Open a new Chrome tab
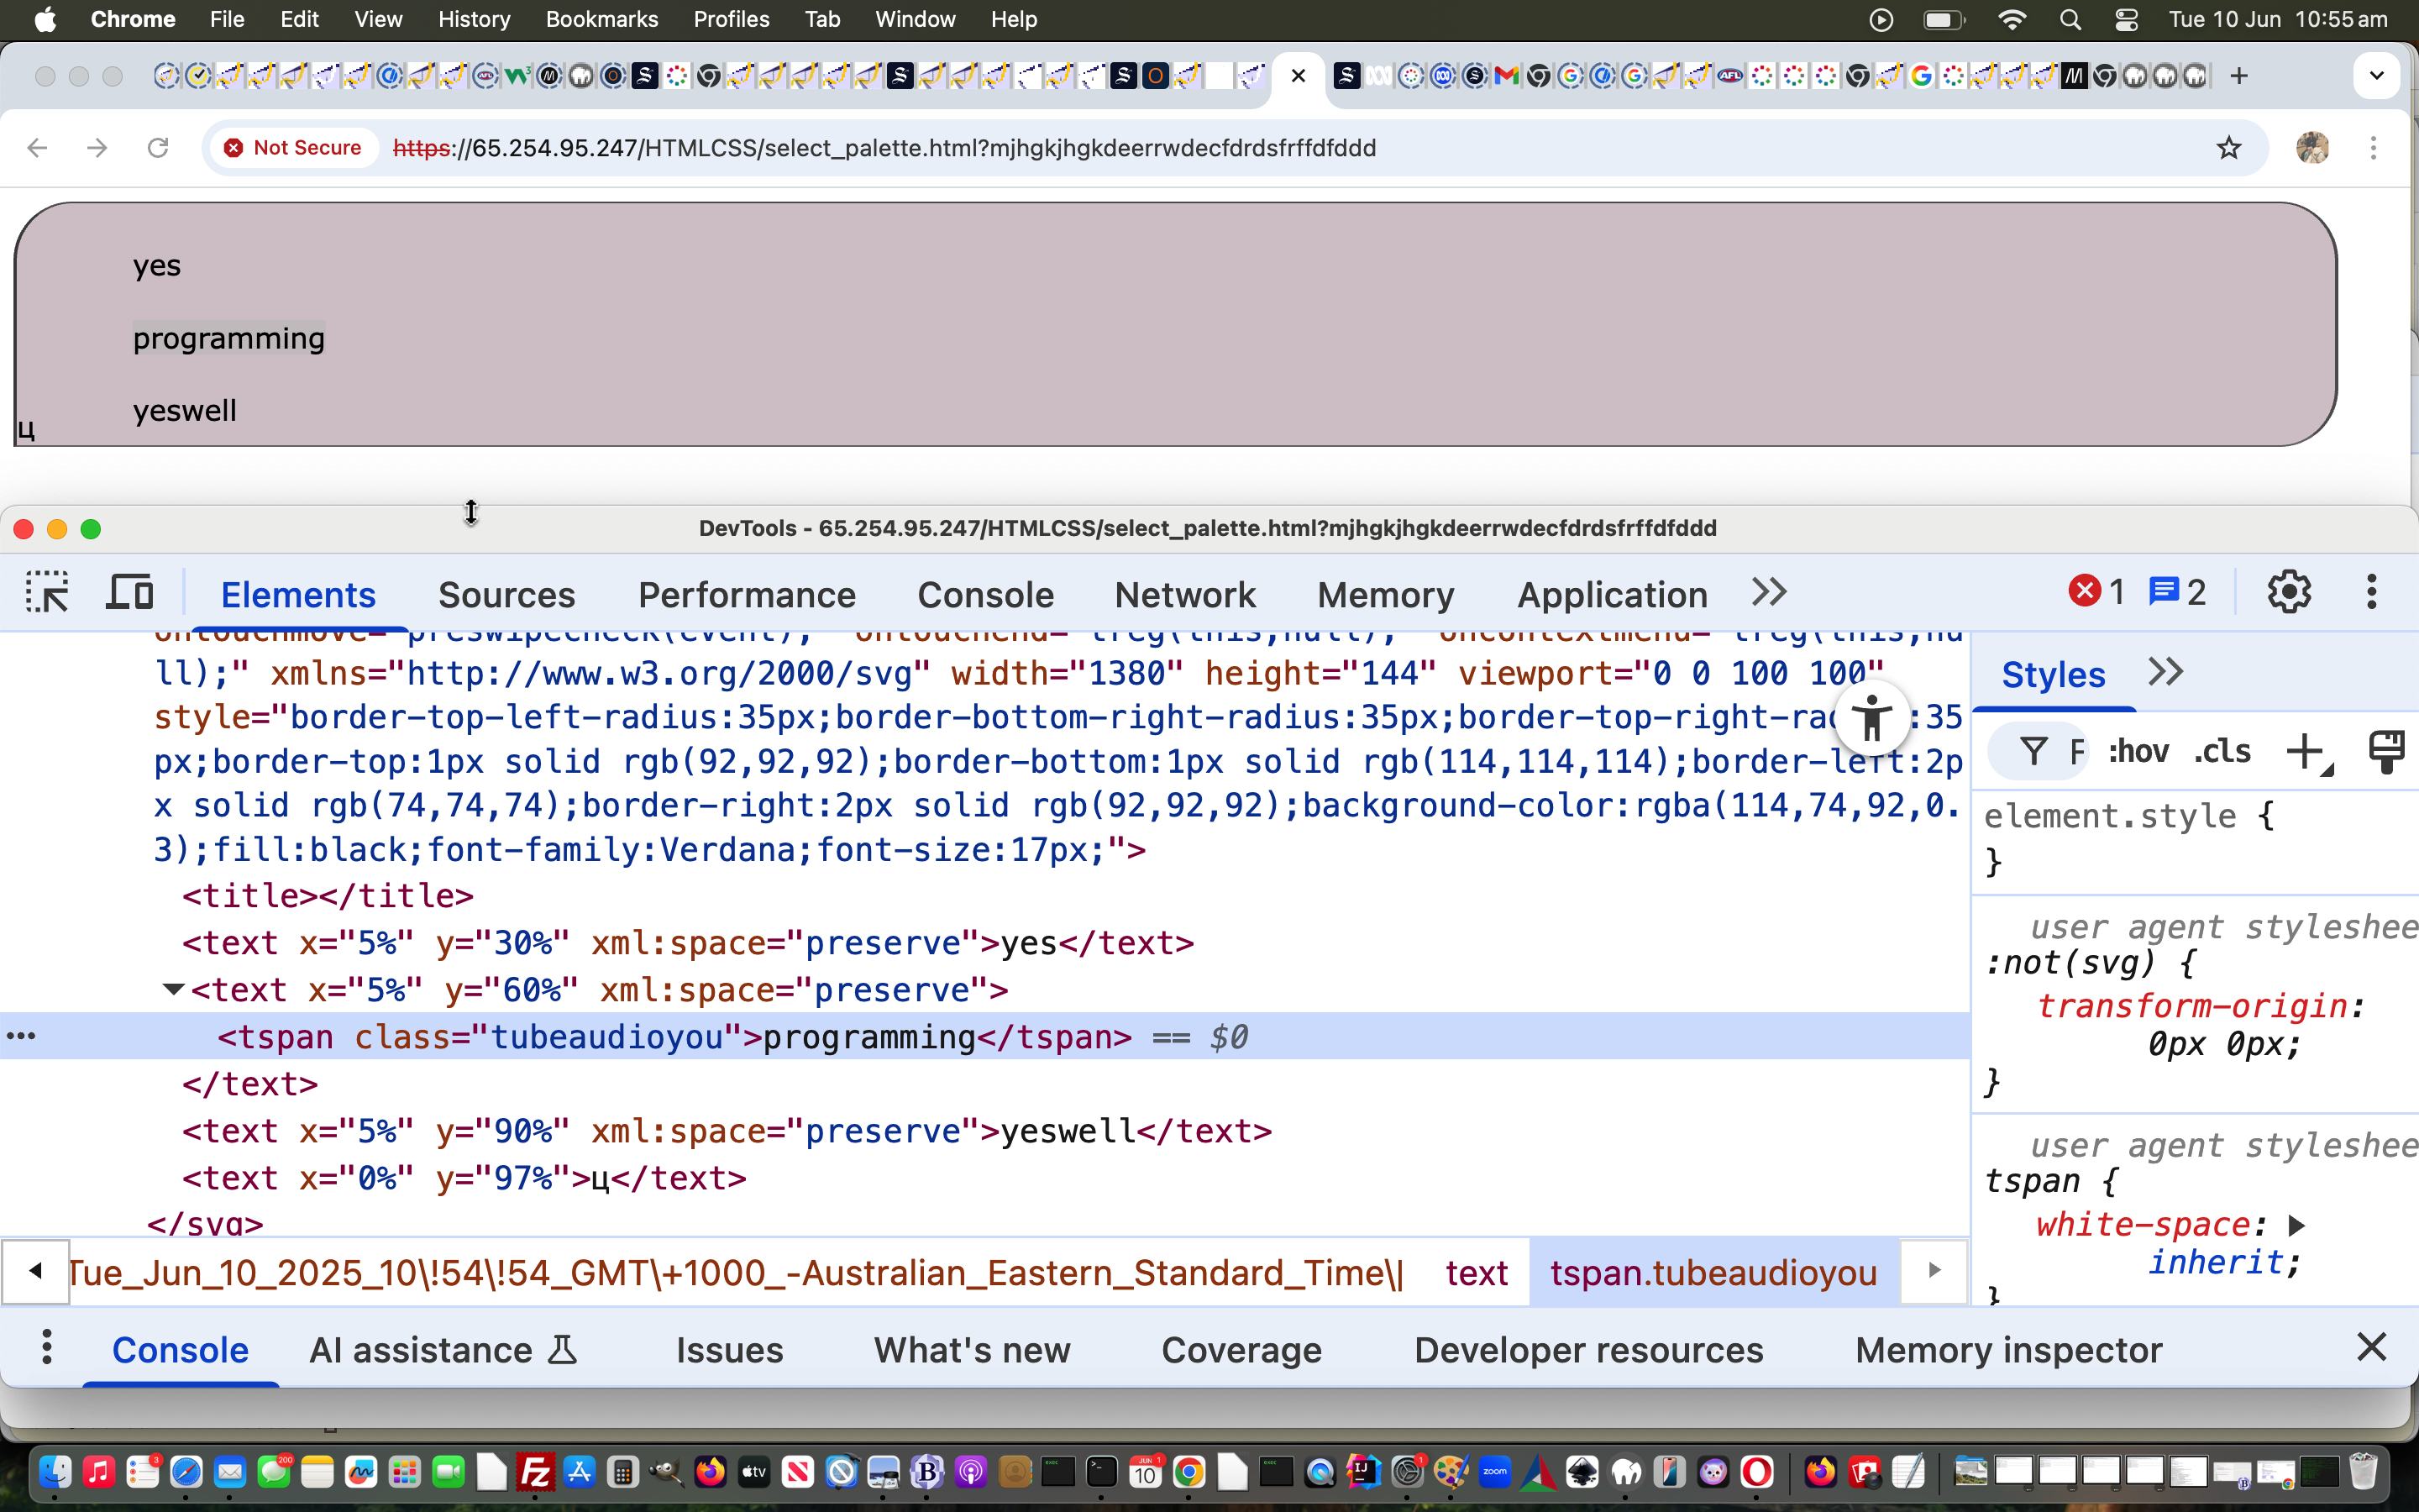 pos(2239,75)
